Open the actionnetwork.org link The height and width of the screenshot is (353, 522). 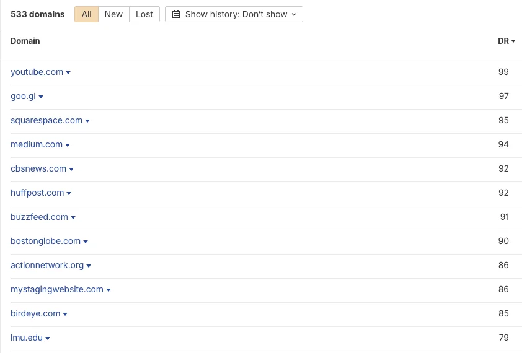pos(47,265)
